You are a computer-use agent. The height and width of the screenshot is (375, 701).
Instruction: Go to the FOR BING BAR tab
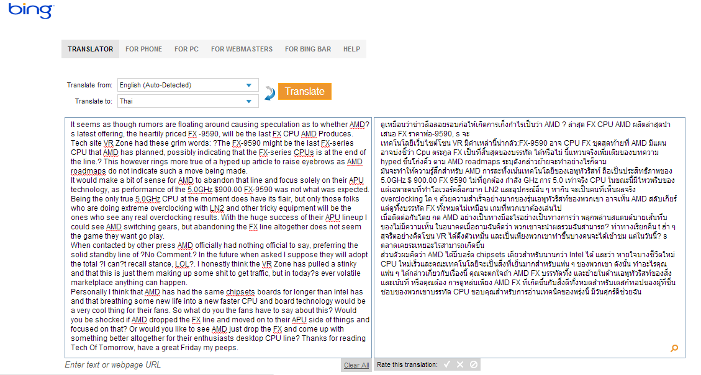coord(308,49)
